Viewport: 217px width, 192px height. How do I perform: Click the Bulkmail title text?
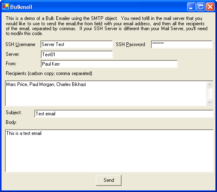pos(21,7)
